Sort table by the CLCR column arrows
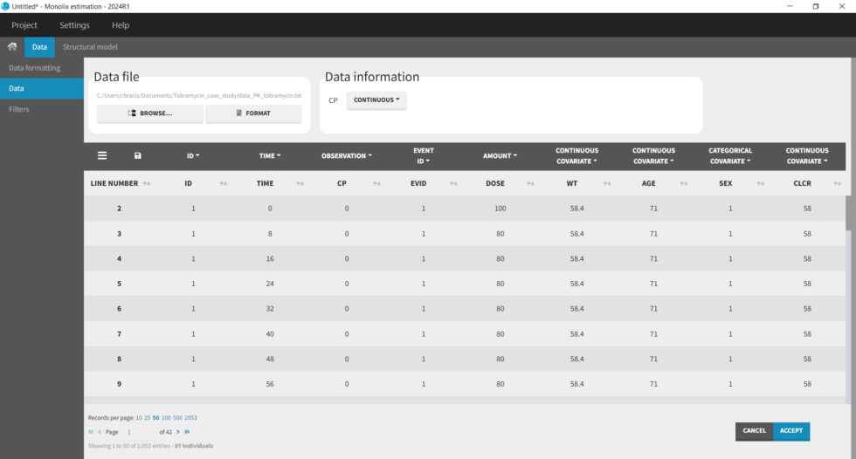The height and width of the screenshot is (459, 856). pyautogui.click(x=837, y=184)
